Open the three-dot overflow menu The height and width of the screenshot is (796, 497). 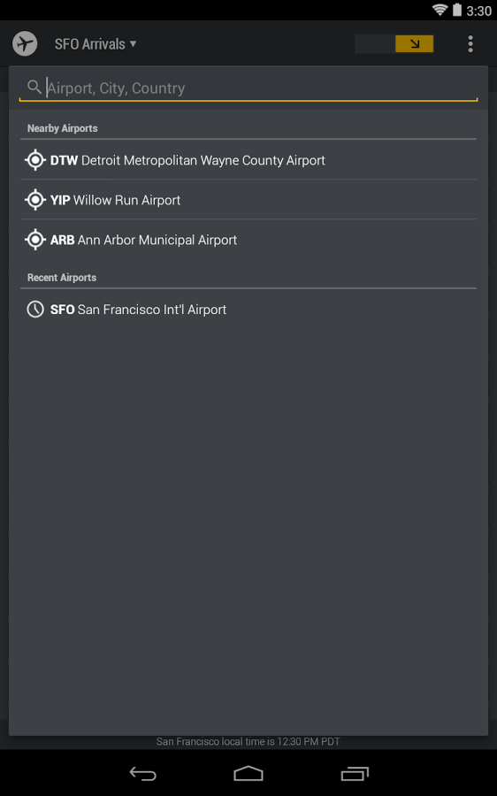point(470,44)
